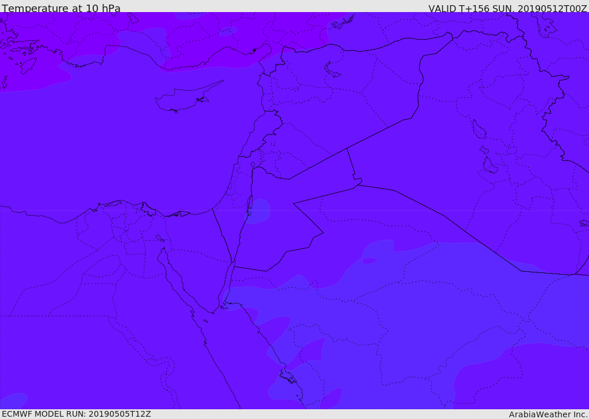Click the 'Temperature at 10 hPa' title text

[61, 8]
